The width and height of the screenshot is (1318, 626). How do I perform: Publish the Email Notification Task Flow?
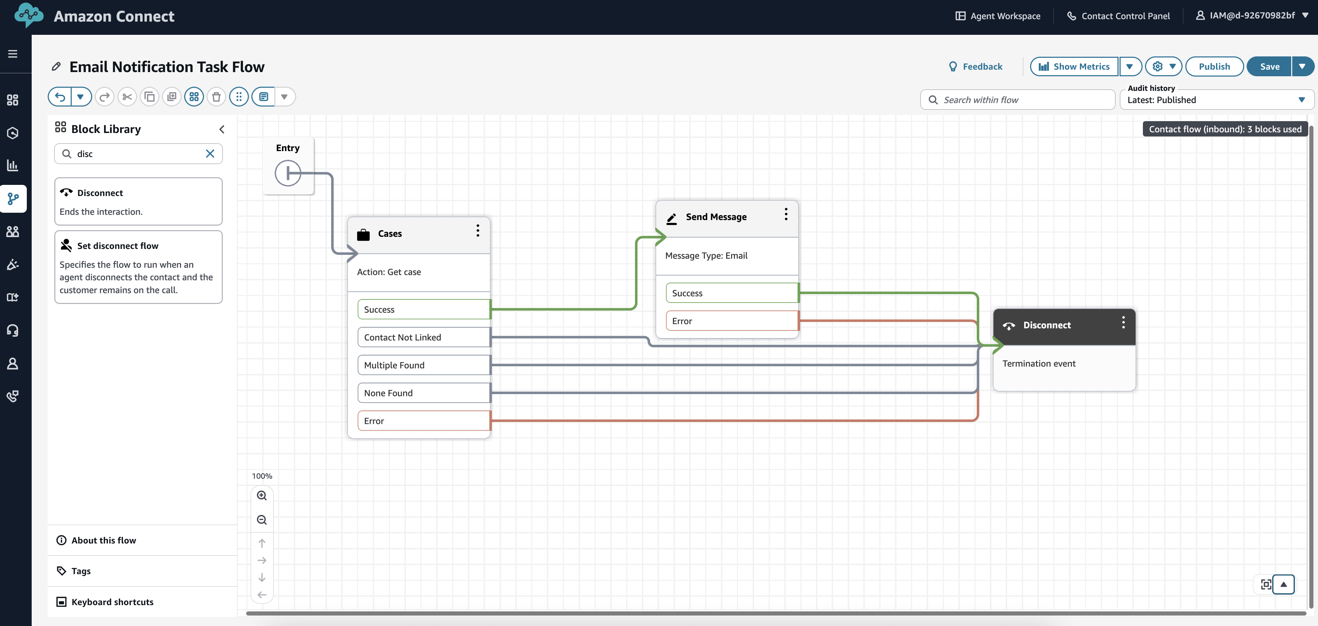pos(1214,66)
